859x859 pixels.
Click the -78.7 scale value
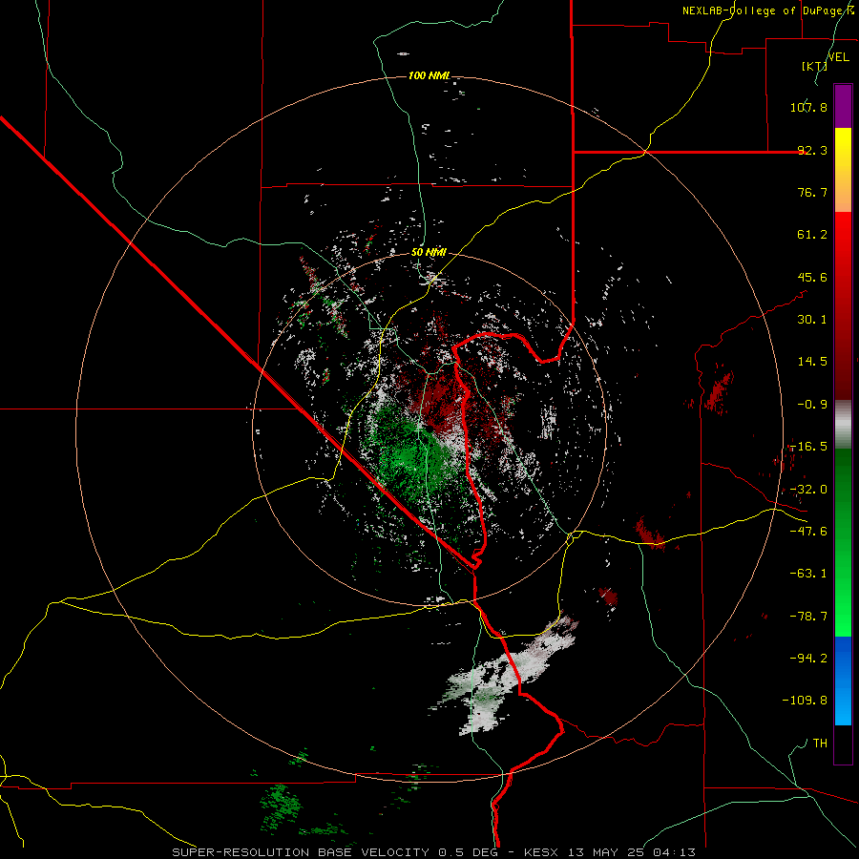click(x=808, y=617)
